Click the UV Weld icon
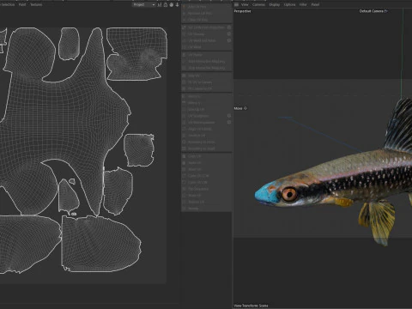The height and width of the screenshot is (309, 412). tap(185, 47)
